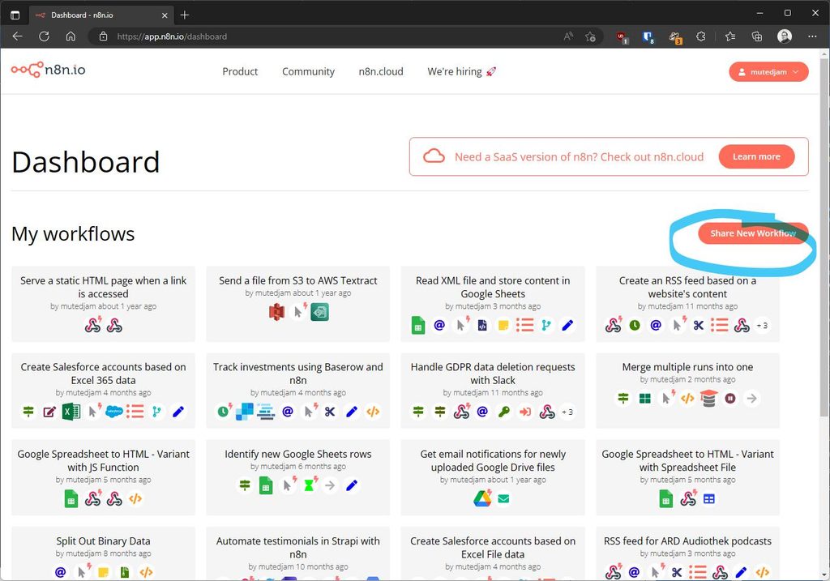Image resolution: width=830 pixels, height=581 pixels.
Task: Add page to favorites star icon
Action: pos(591,36)
